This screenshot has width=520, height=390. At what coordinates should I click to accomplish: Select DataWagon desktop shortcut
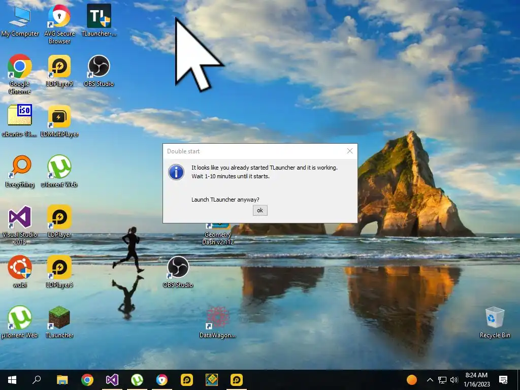tap(217, 322)
